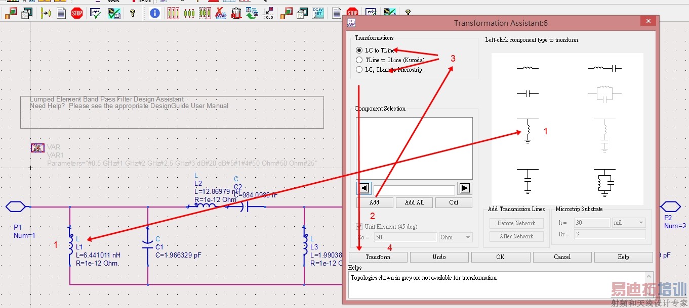
Task: Click the Helps message text box
Action: [x=501, y=285]
